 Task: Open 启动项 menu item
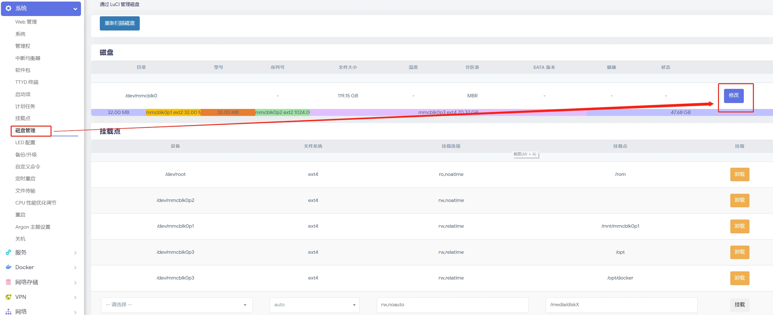[23, 94]
